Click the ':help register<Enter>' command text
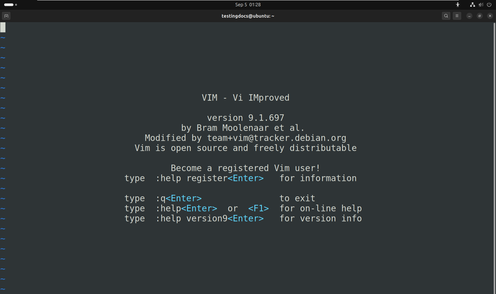Image resolution: width=496 pixels, height=294 pixels. 210,178
